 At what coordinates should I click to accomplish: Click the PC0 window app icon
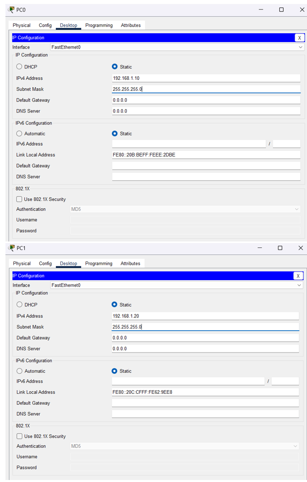(x=12, y=9)
